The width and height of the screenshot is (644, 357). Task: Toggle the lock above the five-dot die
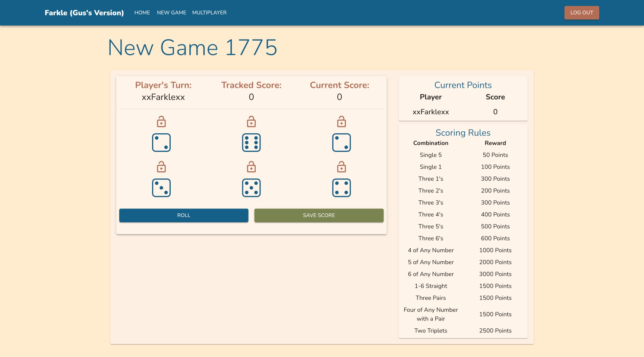click(251, 167)
